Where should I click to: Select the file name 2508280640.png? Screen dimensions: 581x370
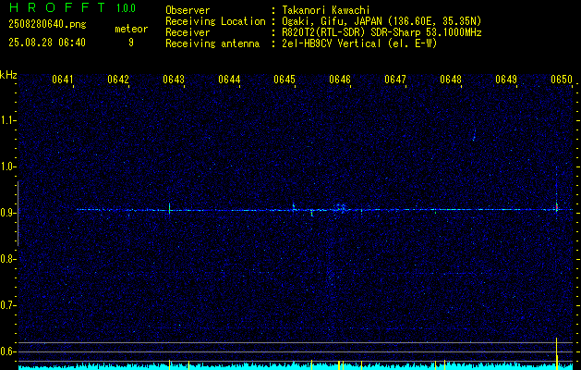pos(47,24)
